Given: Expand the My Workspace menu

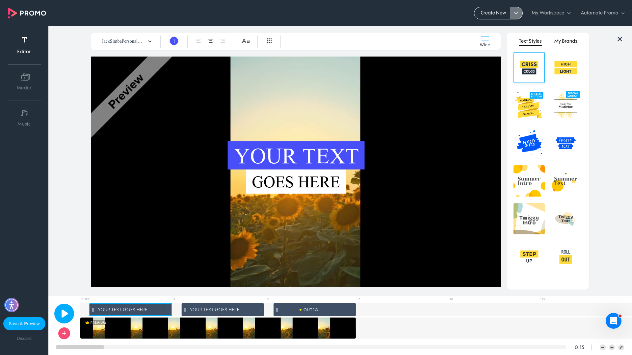Looking at the screenshot, I should click(551, 13).
